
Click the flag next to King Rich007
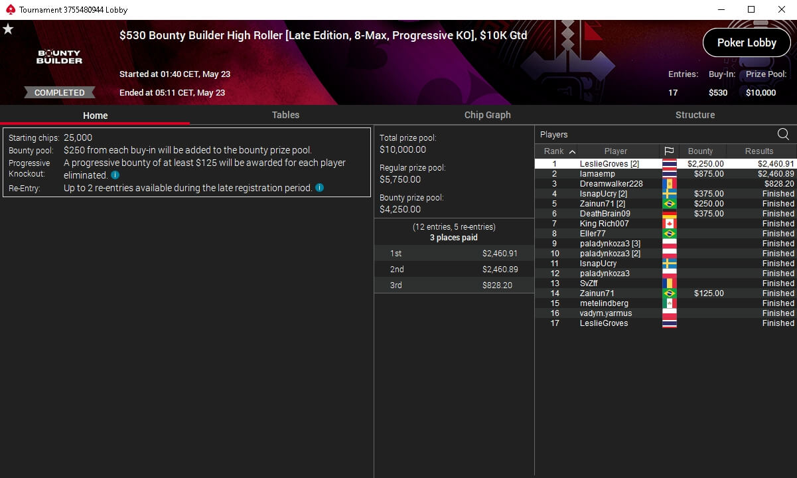[669, 224]
